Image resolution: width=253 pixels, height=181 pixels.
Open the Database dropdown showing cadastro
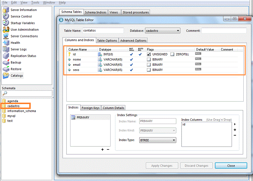pyautogui.click(x=162, y=31)
